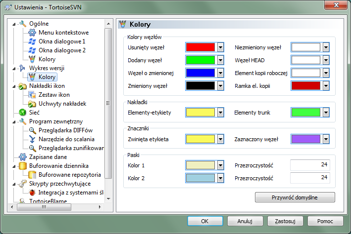This screenshot has width=351, height=234.
Task: Click the database cylinder icon of Buforowanie dziennika
Action: 23,166
